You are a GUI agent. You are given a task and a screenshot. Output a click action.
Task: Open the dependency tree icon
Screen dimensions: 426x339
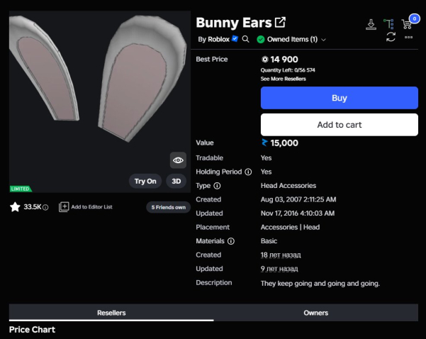(389, 24)
